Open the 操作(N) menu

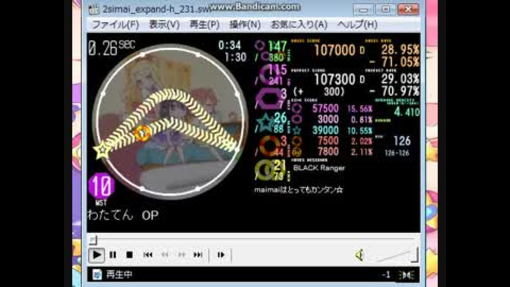click(245, 25)
